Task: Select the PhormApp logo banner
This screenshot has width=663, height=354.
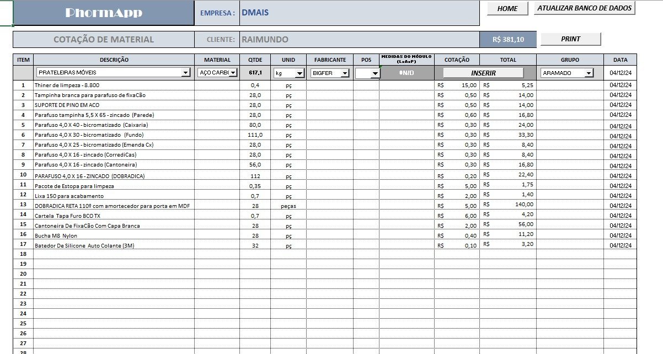Action: coord(104,13)
